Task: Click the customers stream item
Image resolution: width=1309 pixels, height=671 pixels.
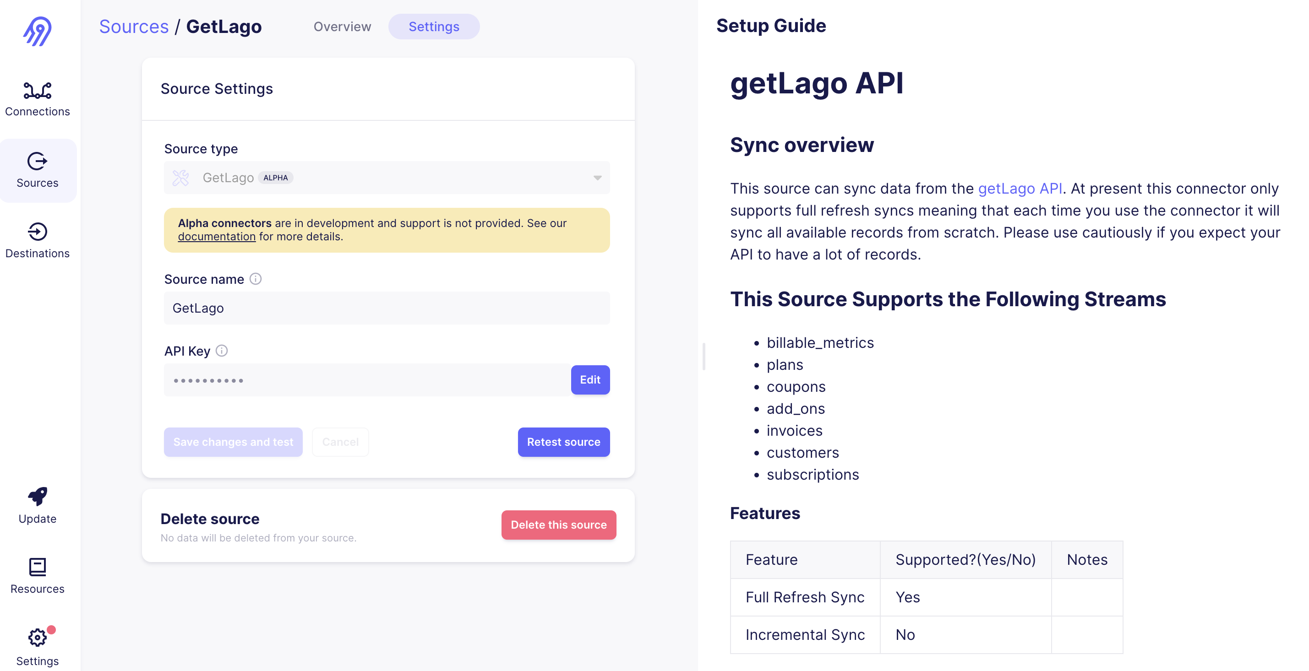Action: tap(802, 453)
